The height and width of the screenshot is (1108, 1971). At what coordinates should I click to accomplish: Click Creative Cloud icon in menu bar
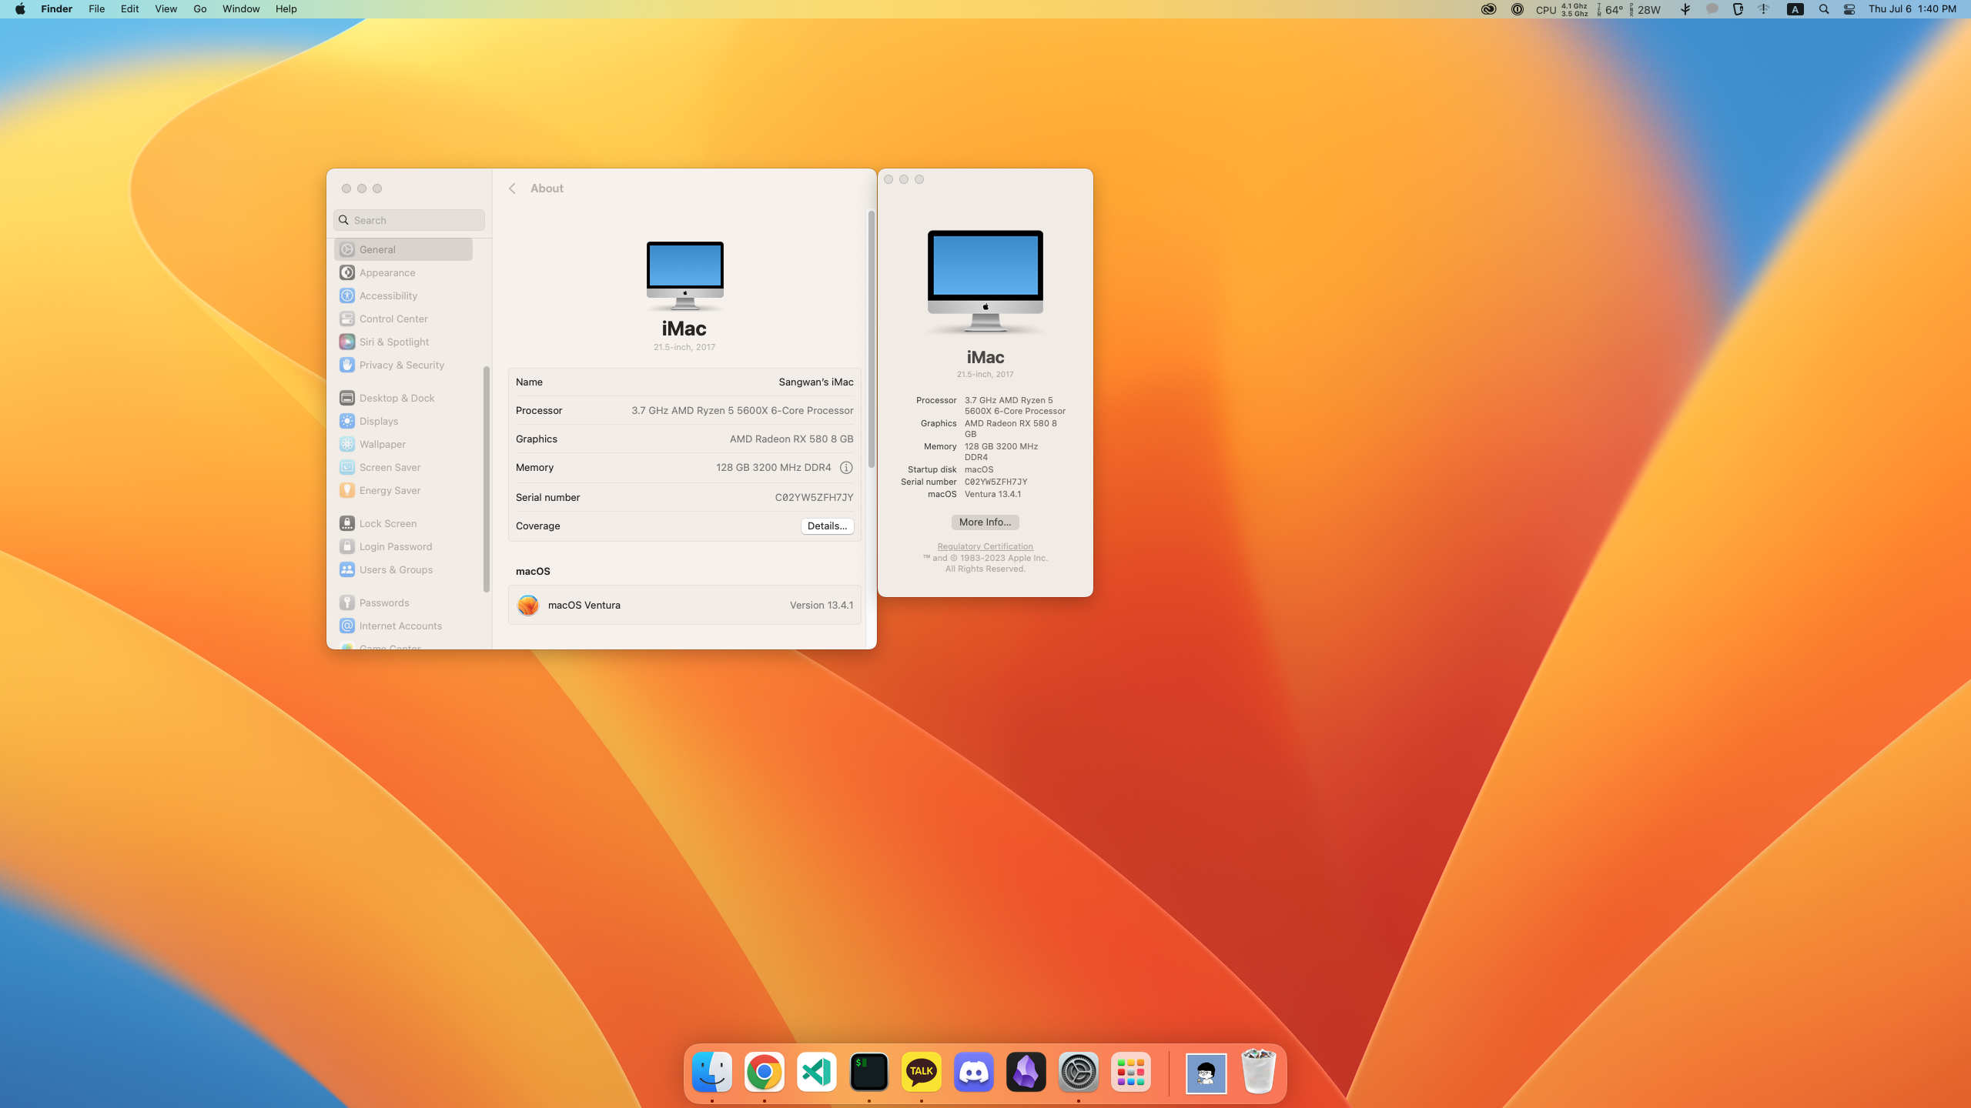[1489, 9]
